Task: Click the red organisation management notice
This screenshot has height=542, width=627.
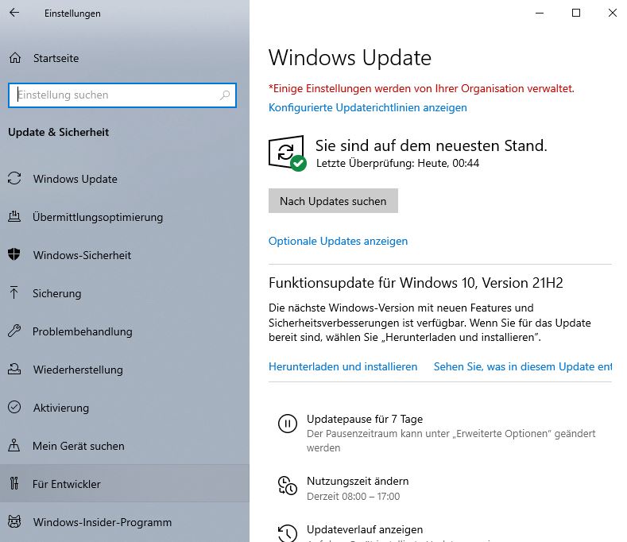Action: pos(421,88)
